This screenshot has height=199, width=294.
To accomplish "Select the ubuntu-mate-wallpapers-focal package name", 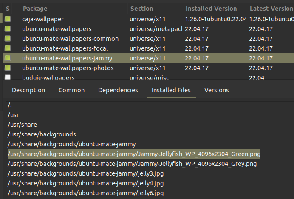I will tap(65, 48).
